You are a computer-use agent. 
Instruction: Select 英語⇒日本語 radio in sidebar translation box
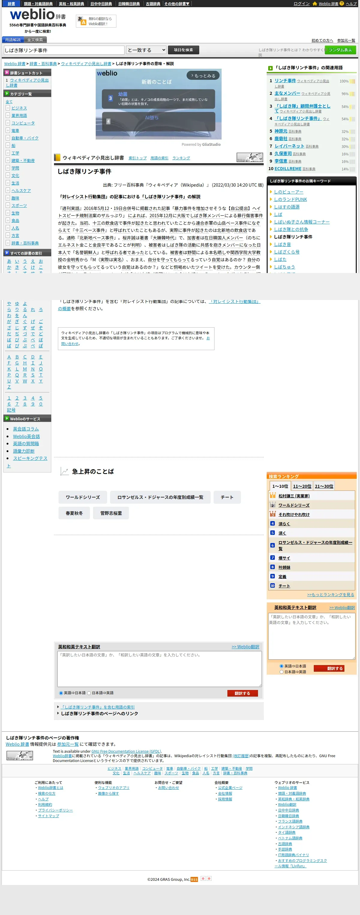pos(281,666)
